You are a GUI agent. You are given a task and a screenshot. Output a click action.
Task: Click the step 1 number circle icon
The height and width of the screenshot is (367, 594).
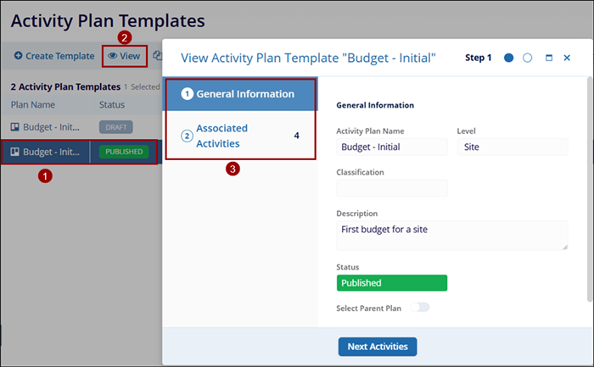coord(188,94)
